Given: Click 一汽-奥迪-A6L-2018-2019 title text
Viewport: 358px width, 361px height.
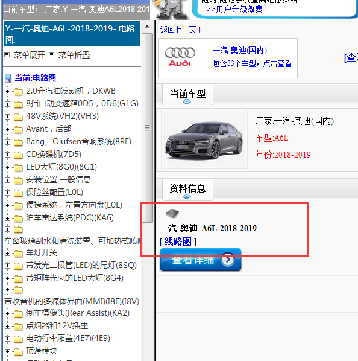Looking at the screenshot, I should [208, 228].
